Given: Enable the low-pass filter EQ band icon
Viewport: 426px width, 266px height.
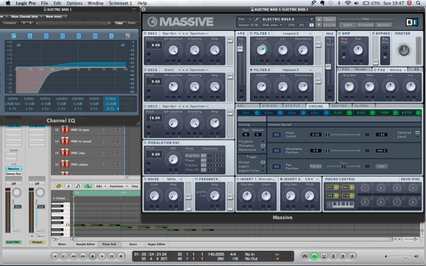Looking at the screenshot, I should point(127,36).
